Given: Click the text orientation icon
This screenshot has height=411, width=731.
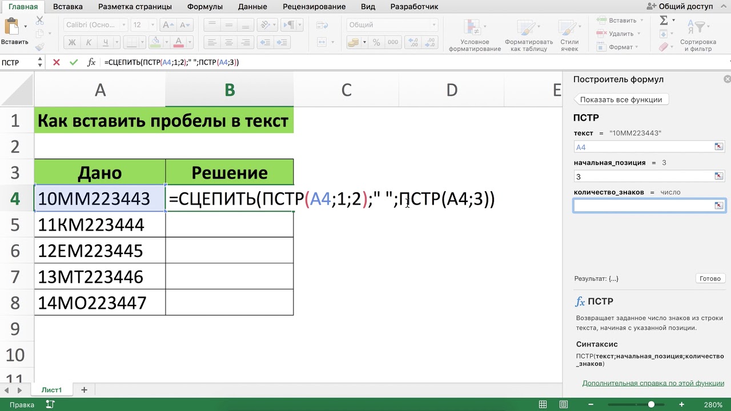Looking at the screenshot, I should pos(264,25).
